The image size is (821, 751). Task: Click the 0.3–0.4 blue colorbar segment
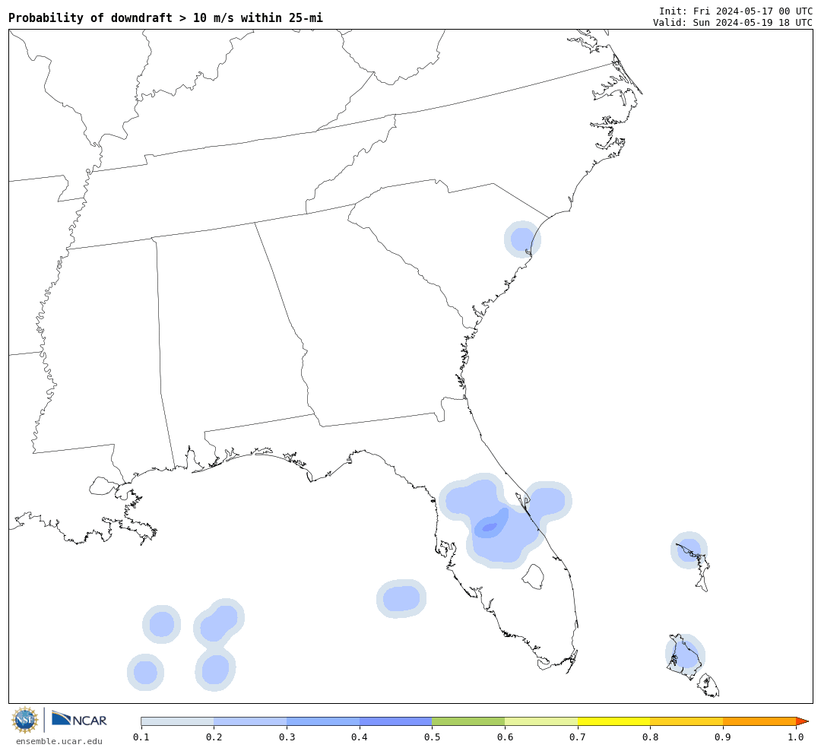[x=323, y=721]
